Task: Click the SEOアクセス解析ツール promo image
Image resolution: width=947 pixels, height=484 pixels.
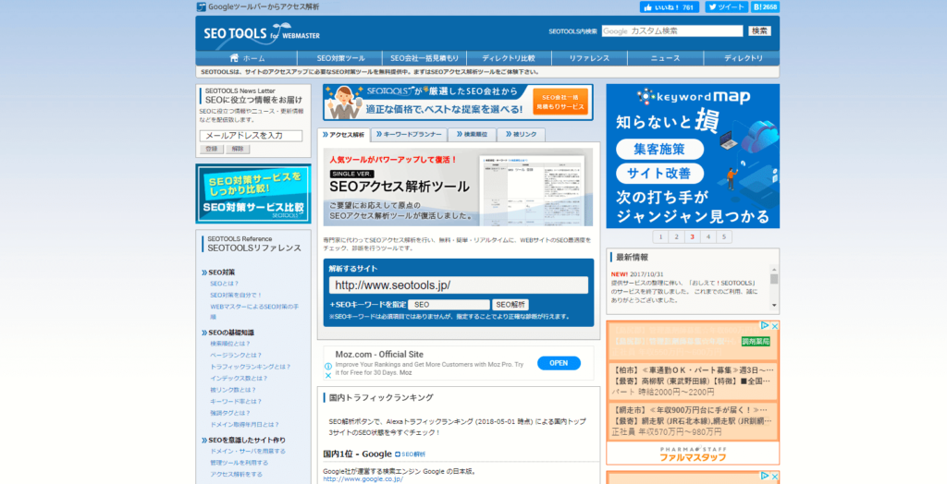Action: [458, 188]
